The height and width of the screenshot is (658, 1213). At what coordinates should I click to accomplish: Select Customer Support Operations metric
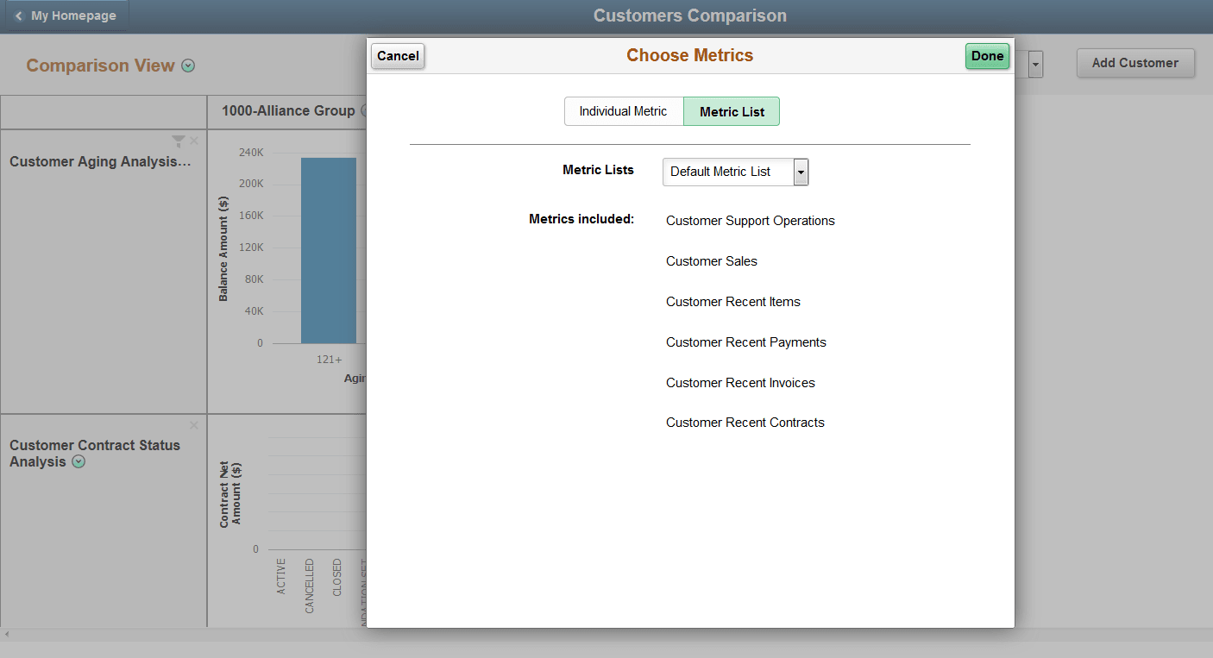click(x=750, y=221)
